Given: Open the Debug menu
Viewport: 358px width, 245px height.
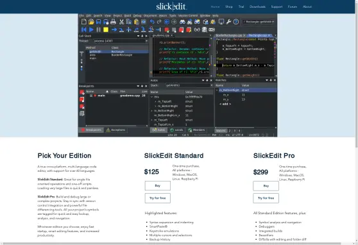Looking at the screenshot, I should (x=137, y=16).
